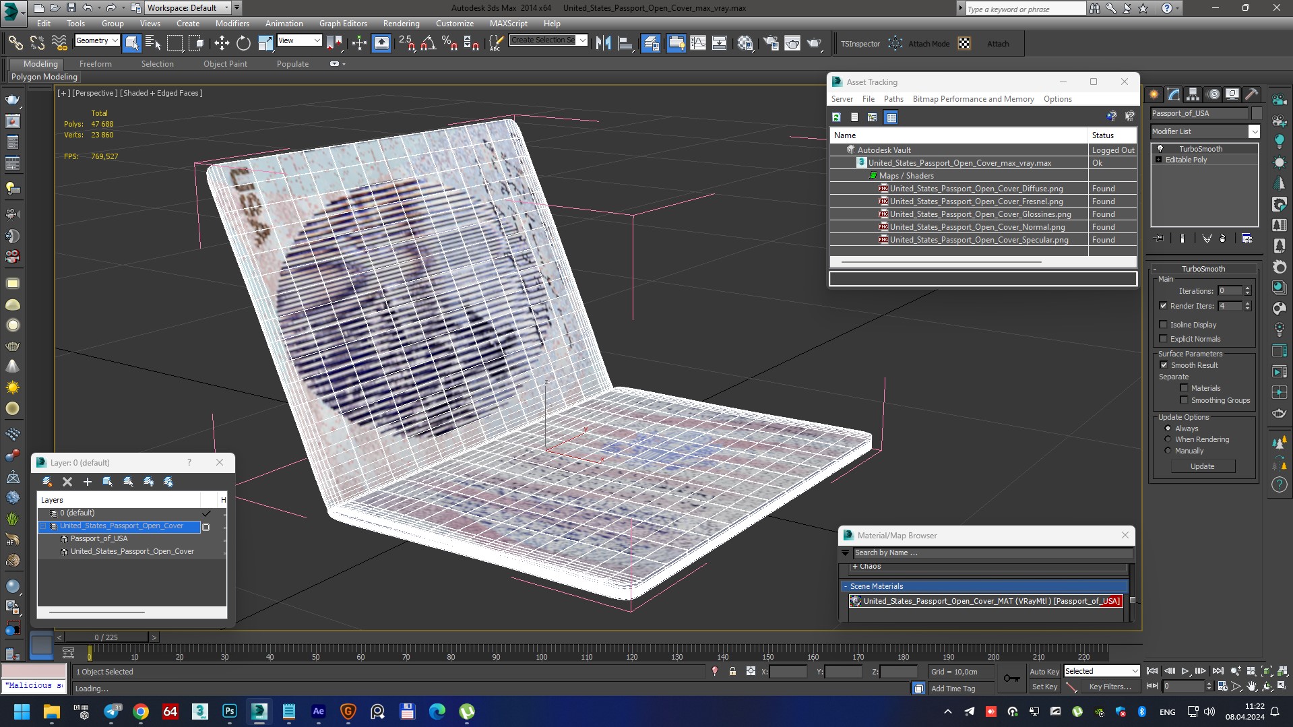Click the Auto Key button
1293x727 pixels.
point(1044,672)
